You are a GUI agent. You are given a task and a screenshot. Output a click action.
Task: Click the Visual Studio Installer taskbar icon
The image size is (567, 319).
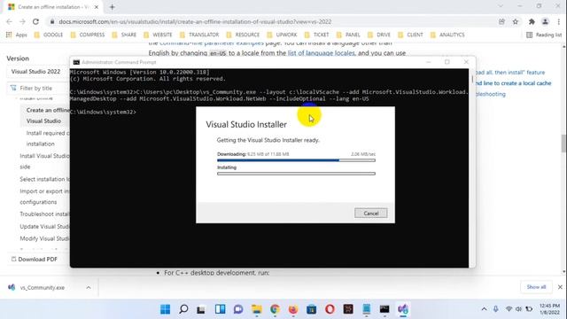403,309
